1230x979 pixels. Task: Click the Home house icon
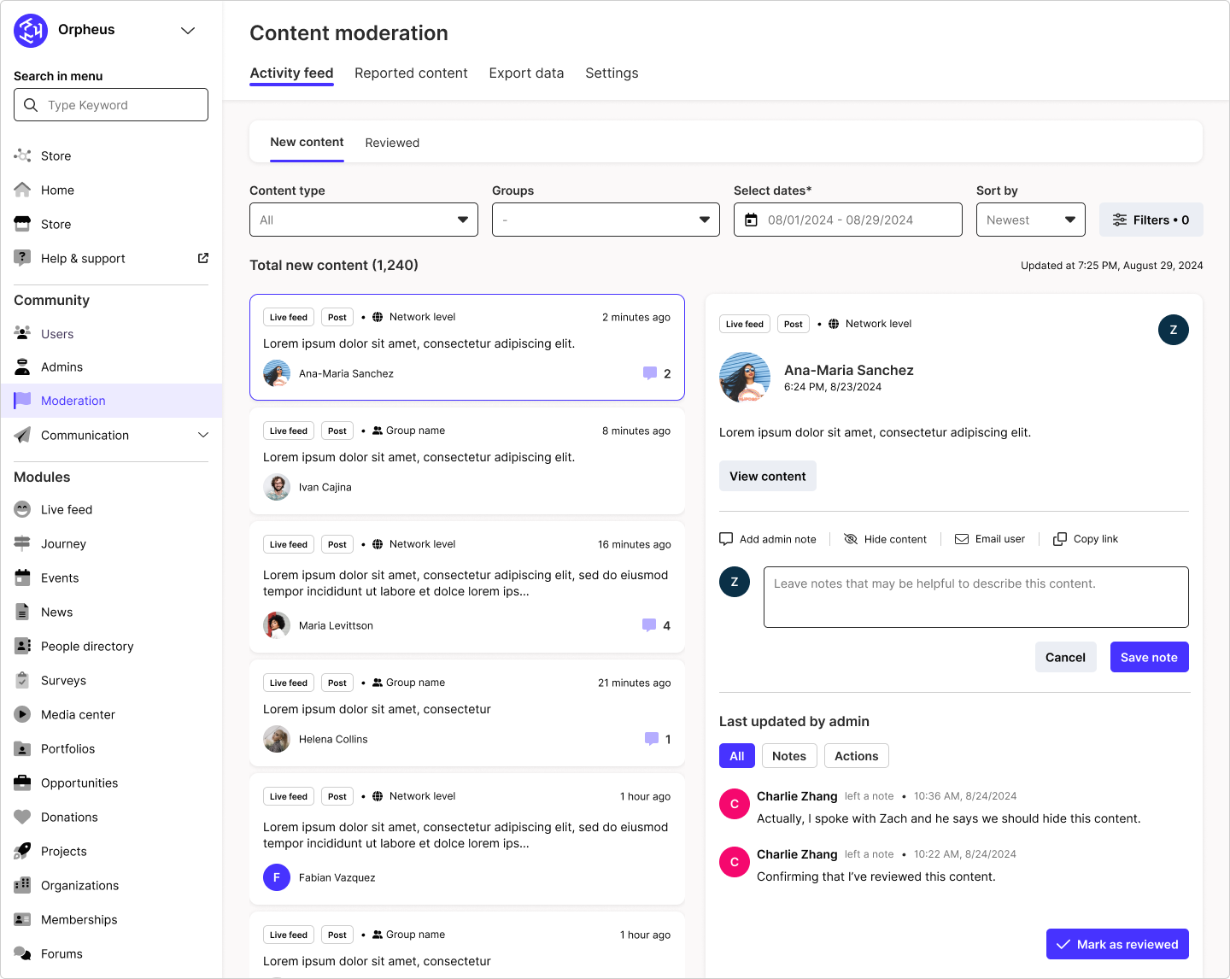[22, 190]
